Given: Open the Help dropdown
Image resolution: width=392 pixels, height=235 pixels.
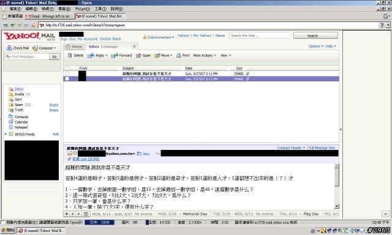Looking at the screenshot, I should 331,46.
